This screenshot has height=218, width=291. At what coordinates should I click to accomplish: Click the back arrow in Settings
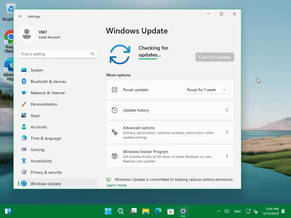[20, 16]
